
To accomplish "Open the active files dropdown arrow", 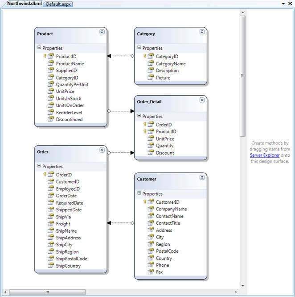I will point(283,4).
